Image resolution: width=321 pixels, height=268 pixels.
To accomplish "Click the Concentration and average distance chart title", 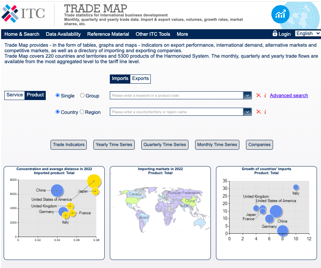I will pyautogui.click(x=54, y=171).
